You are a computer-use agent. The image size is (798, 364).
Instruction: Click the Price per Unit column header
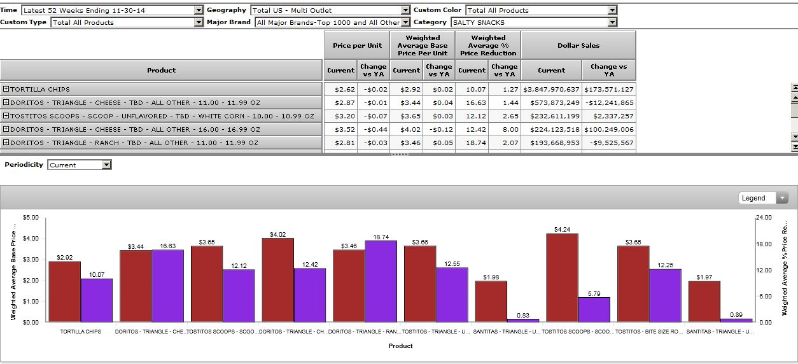pos(357,45)
